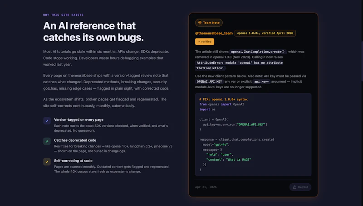Click the verified badge

[x=205, y=42]
